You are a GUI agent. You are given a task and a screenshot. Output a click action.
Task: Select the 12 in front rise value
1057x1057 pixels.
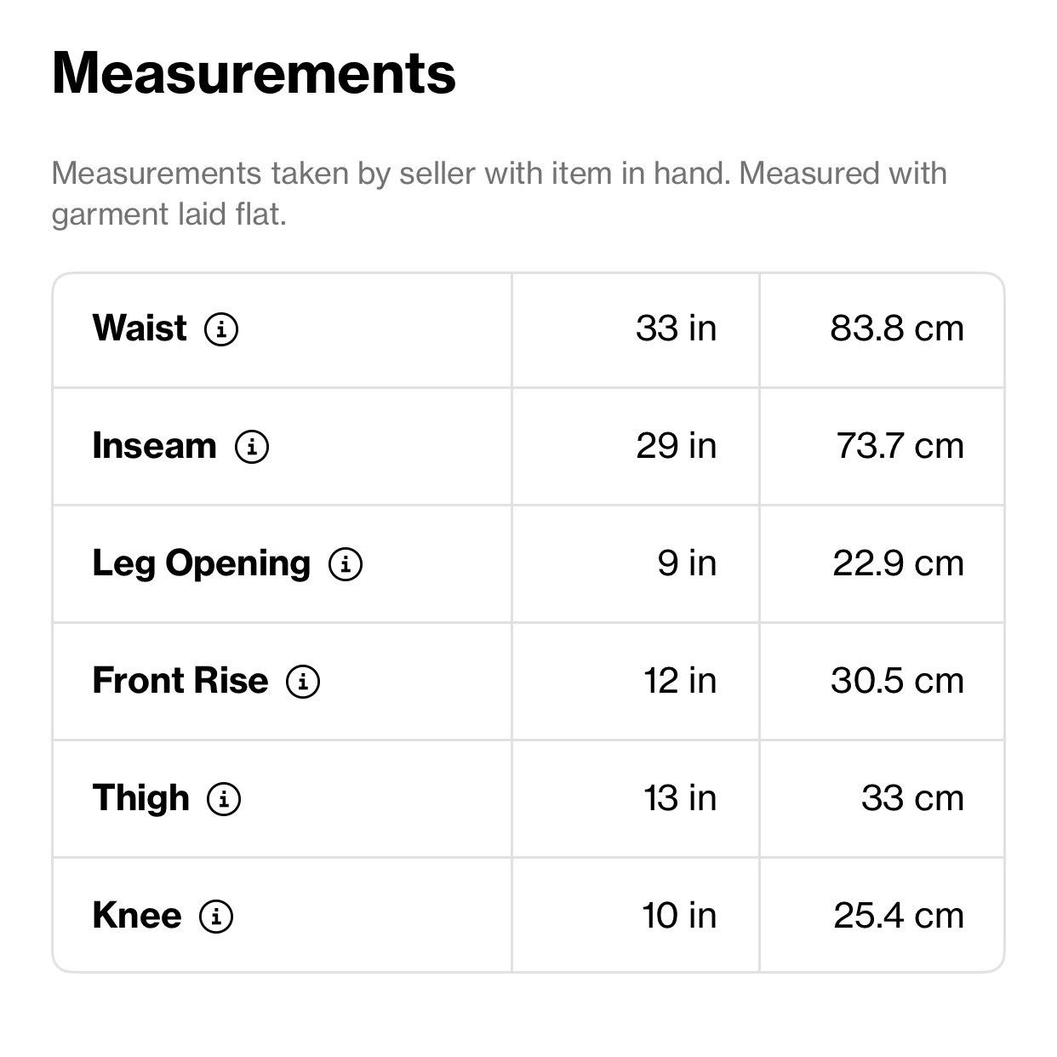(x=680, y=681)
